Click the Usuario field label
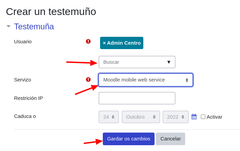 point(23,41)
